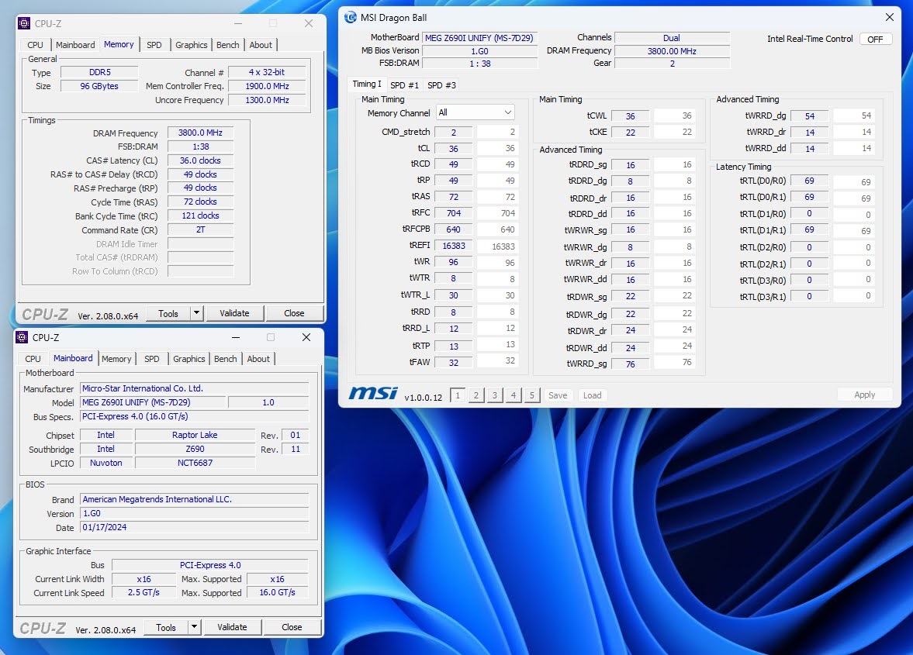This screenshot has height=655, width=913.
Task: Click the DDR5 type value in CPU-Z
Action: click(x=99, y=72)
